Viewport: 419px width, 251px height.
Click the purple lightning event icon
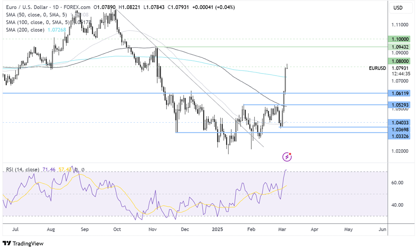click(x=287, y=156)
